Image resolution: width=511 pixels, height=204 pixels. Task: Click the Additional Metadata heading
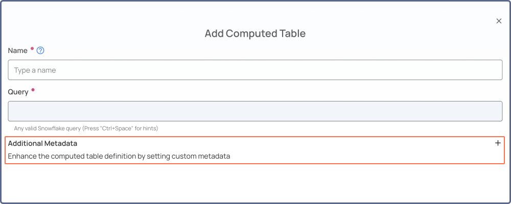tap(42, 143)
